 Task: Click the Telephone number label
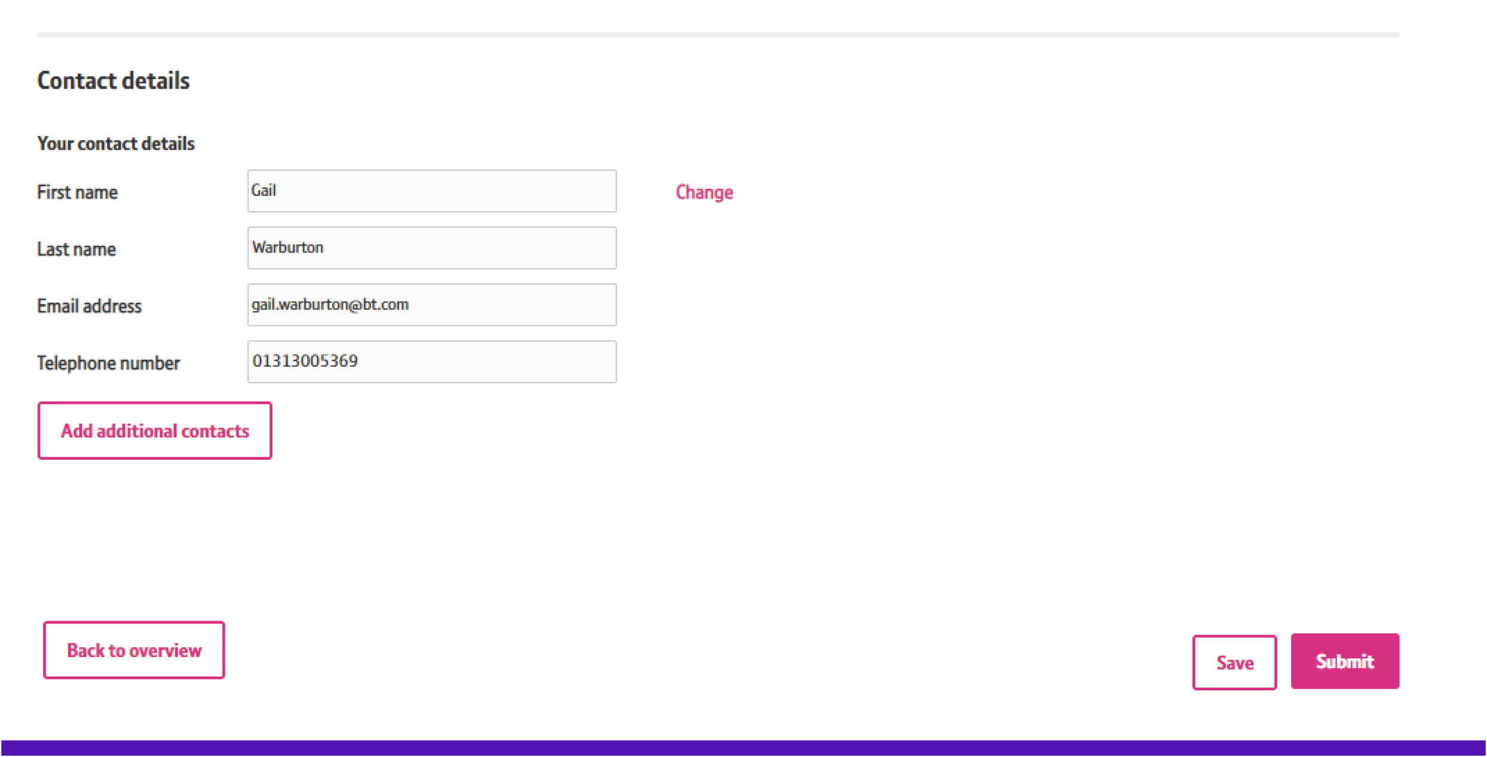(108, 363)
